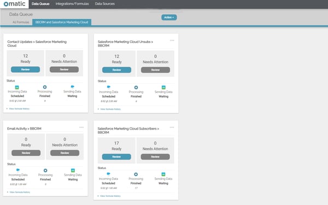Click the Data Queue page heading
This screenshot has height=205, width=328.
tap(21, 14)
